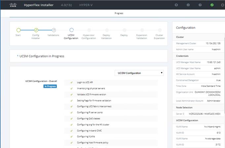Click the Cluster section header
This screenshot has width=225, height=148.
tap(180, 37)
